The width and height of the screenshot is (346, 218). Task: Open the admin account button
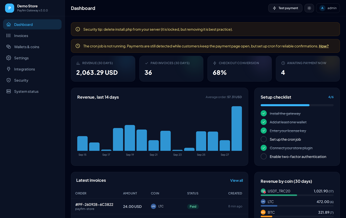pyautogui.click(x=328, y=8)
